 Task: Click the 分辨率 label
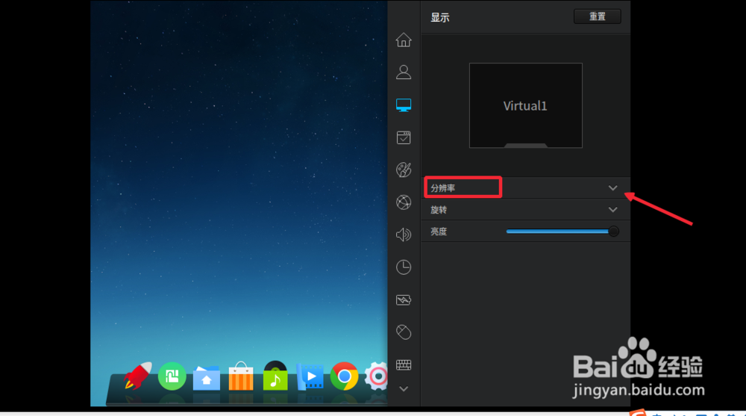click(443, 188)
